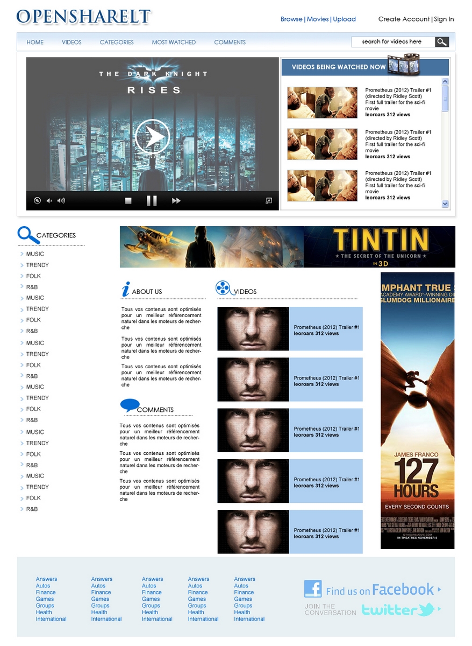Click the Sign In link
Viewport: 472px width, 646px height.
pyautogui.click(x=444, y=19)
